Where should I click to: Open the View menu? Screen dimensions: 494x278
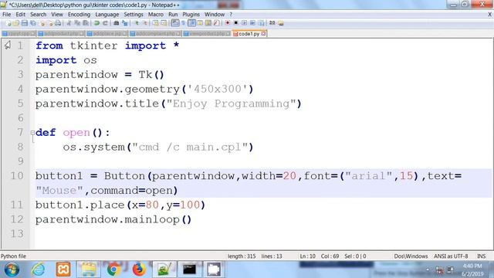57,15
